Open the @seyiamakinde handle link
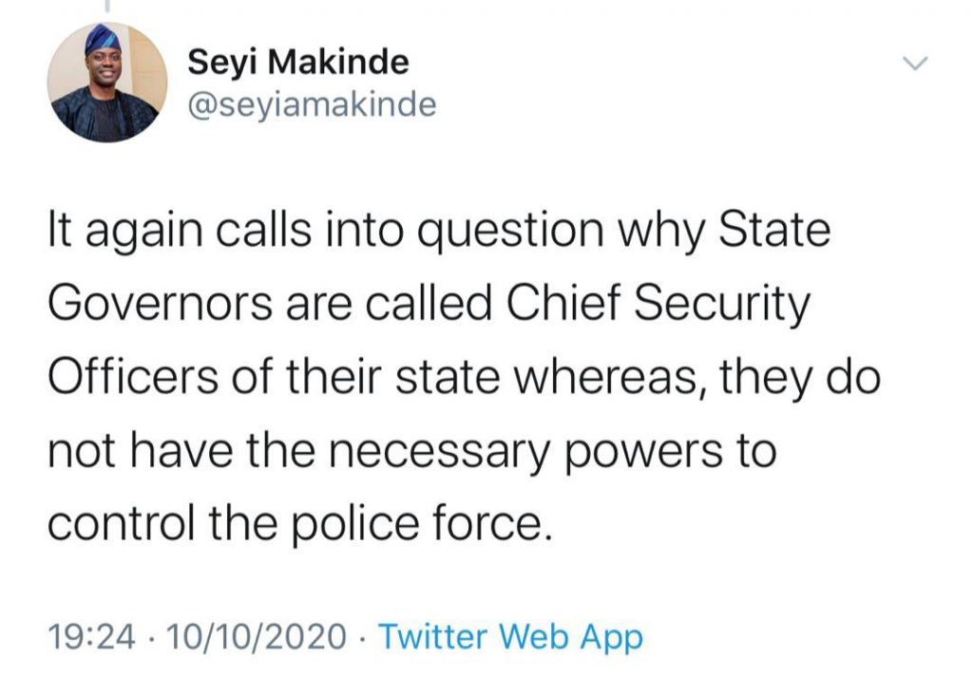 pyautogui.click(x=313, y=103)
